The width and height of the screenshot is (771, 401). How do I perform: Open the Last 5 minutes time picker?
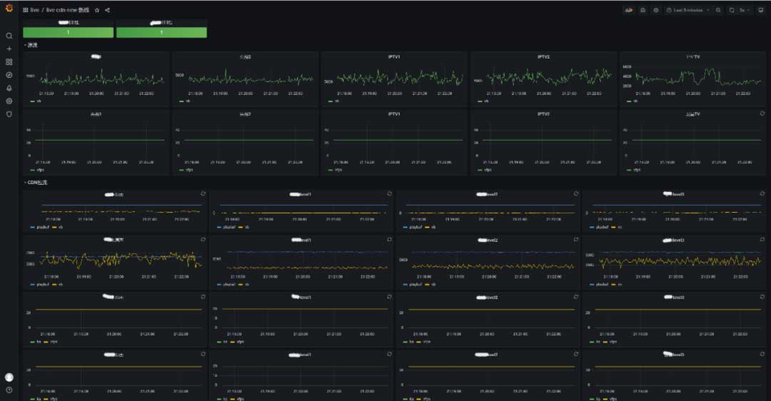(687, 10)
